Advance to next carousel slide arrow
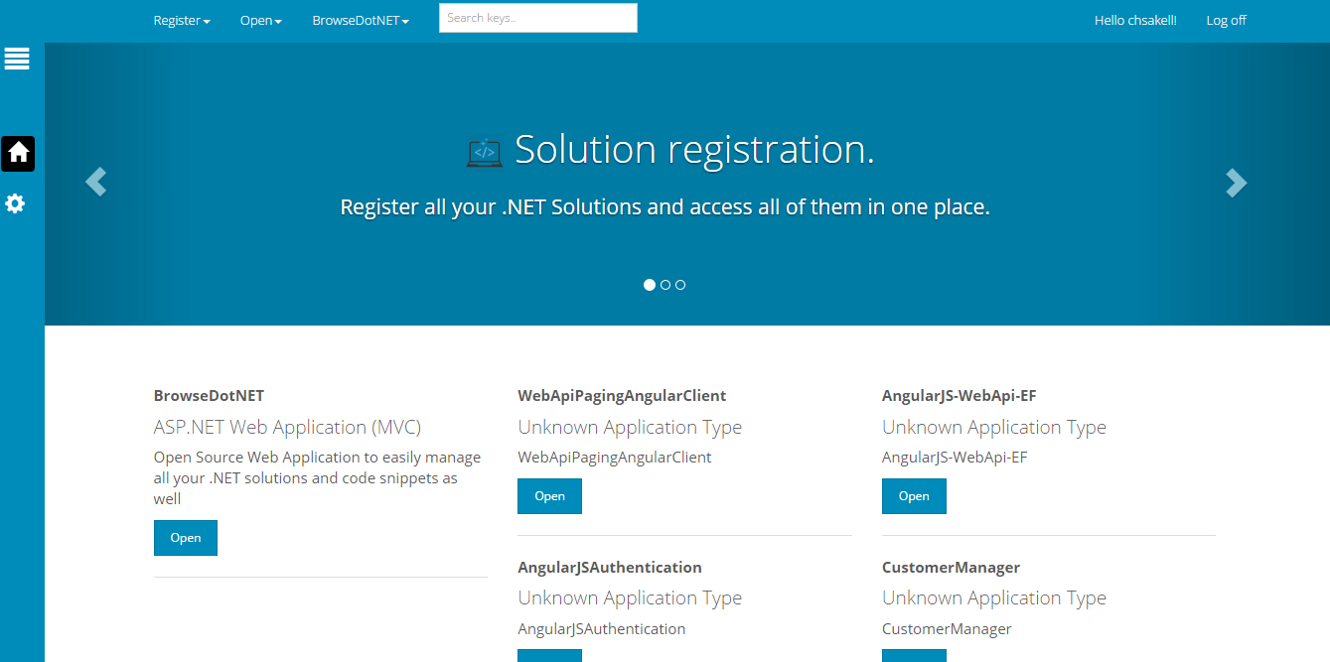This screenshot has width=1330, height=662. pyautogui.click(x=1236, y=182)
